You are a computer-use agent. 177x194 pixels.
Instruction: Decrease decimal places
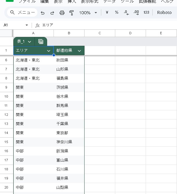pyautogui.click(x=126, y=12)
